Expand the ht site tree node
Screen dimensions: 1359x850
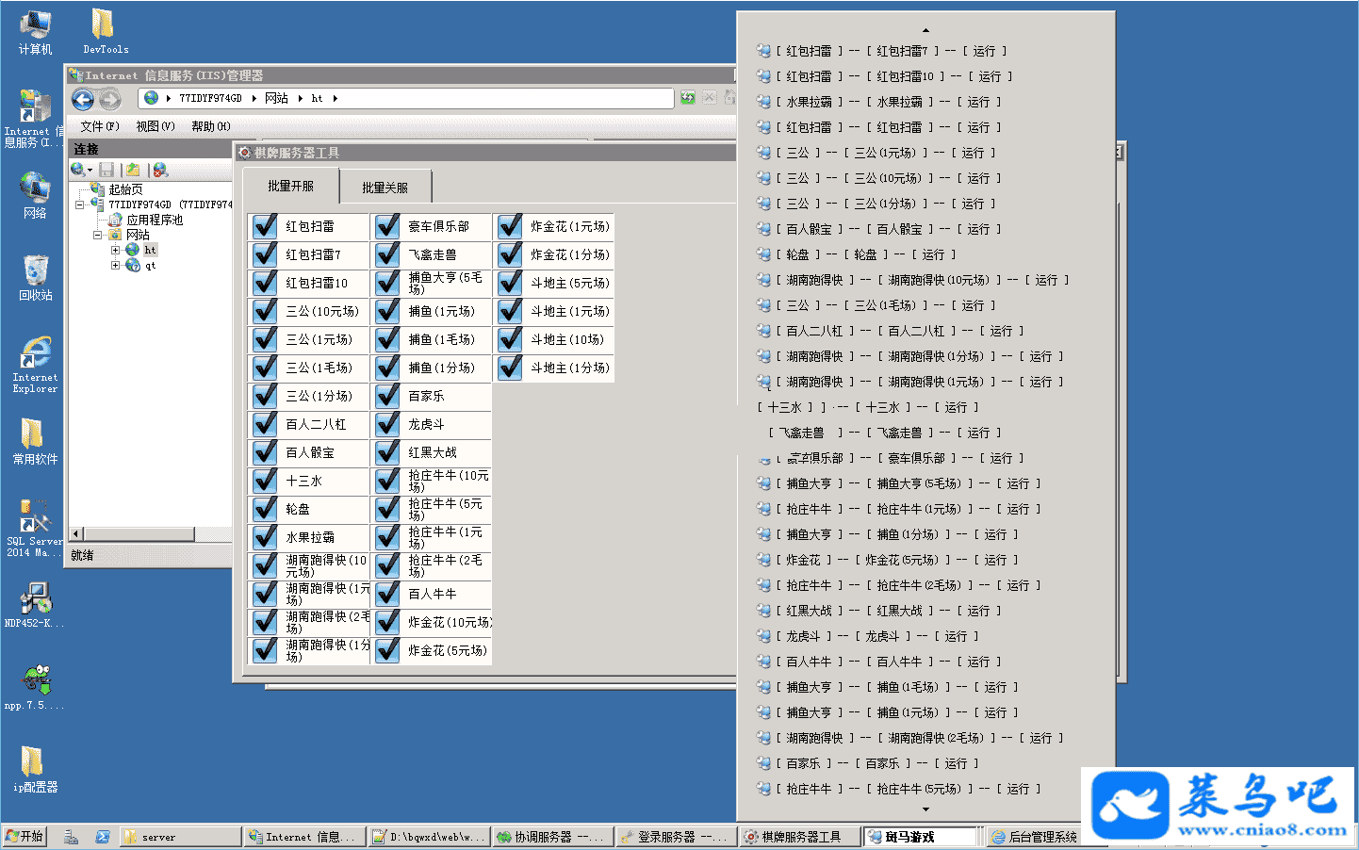115,251
